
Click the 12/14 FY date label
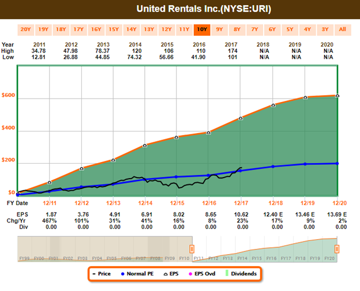145,203
